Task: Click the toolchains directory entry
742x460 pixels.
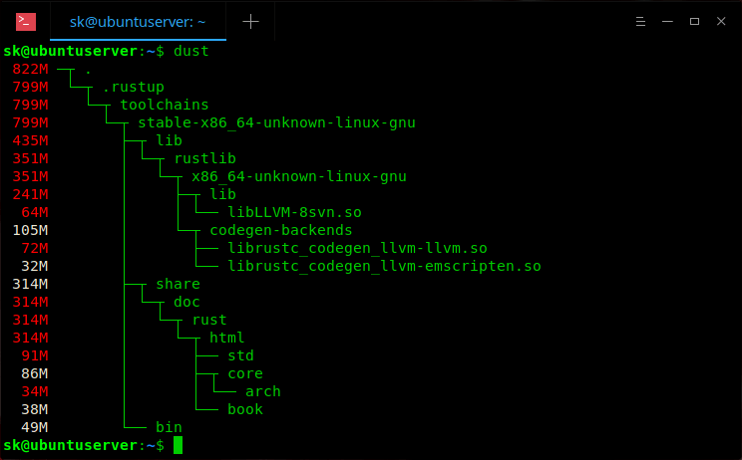Action: point(164,105)
